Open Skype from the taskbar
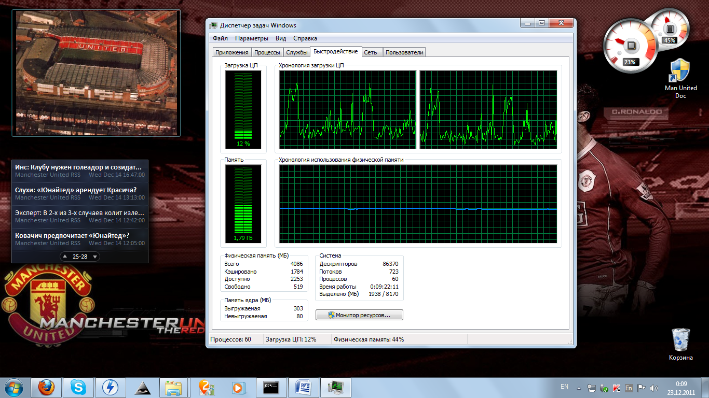 tap(78, 387)
